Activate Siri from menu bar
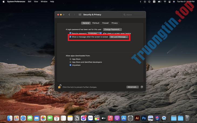Screen dimensions: 197x123 point(174,2)
